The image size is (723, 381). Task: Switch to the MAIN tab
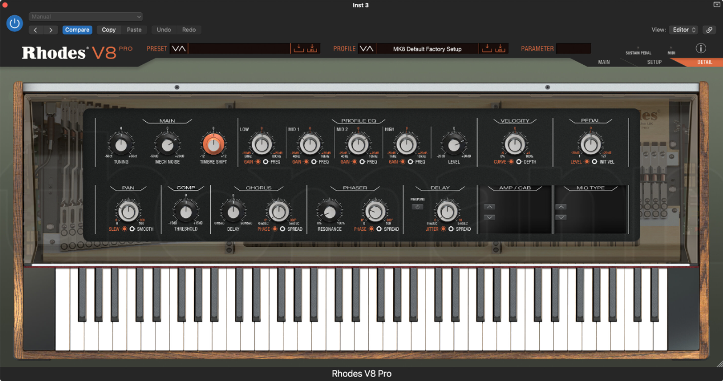(x=604, y=62)
